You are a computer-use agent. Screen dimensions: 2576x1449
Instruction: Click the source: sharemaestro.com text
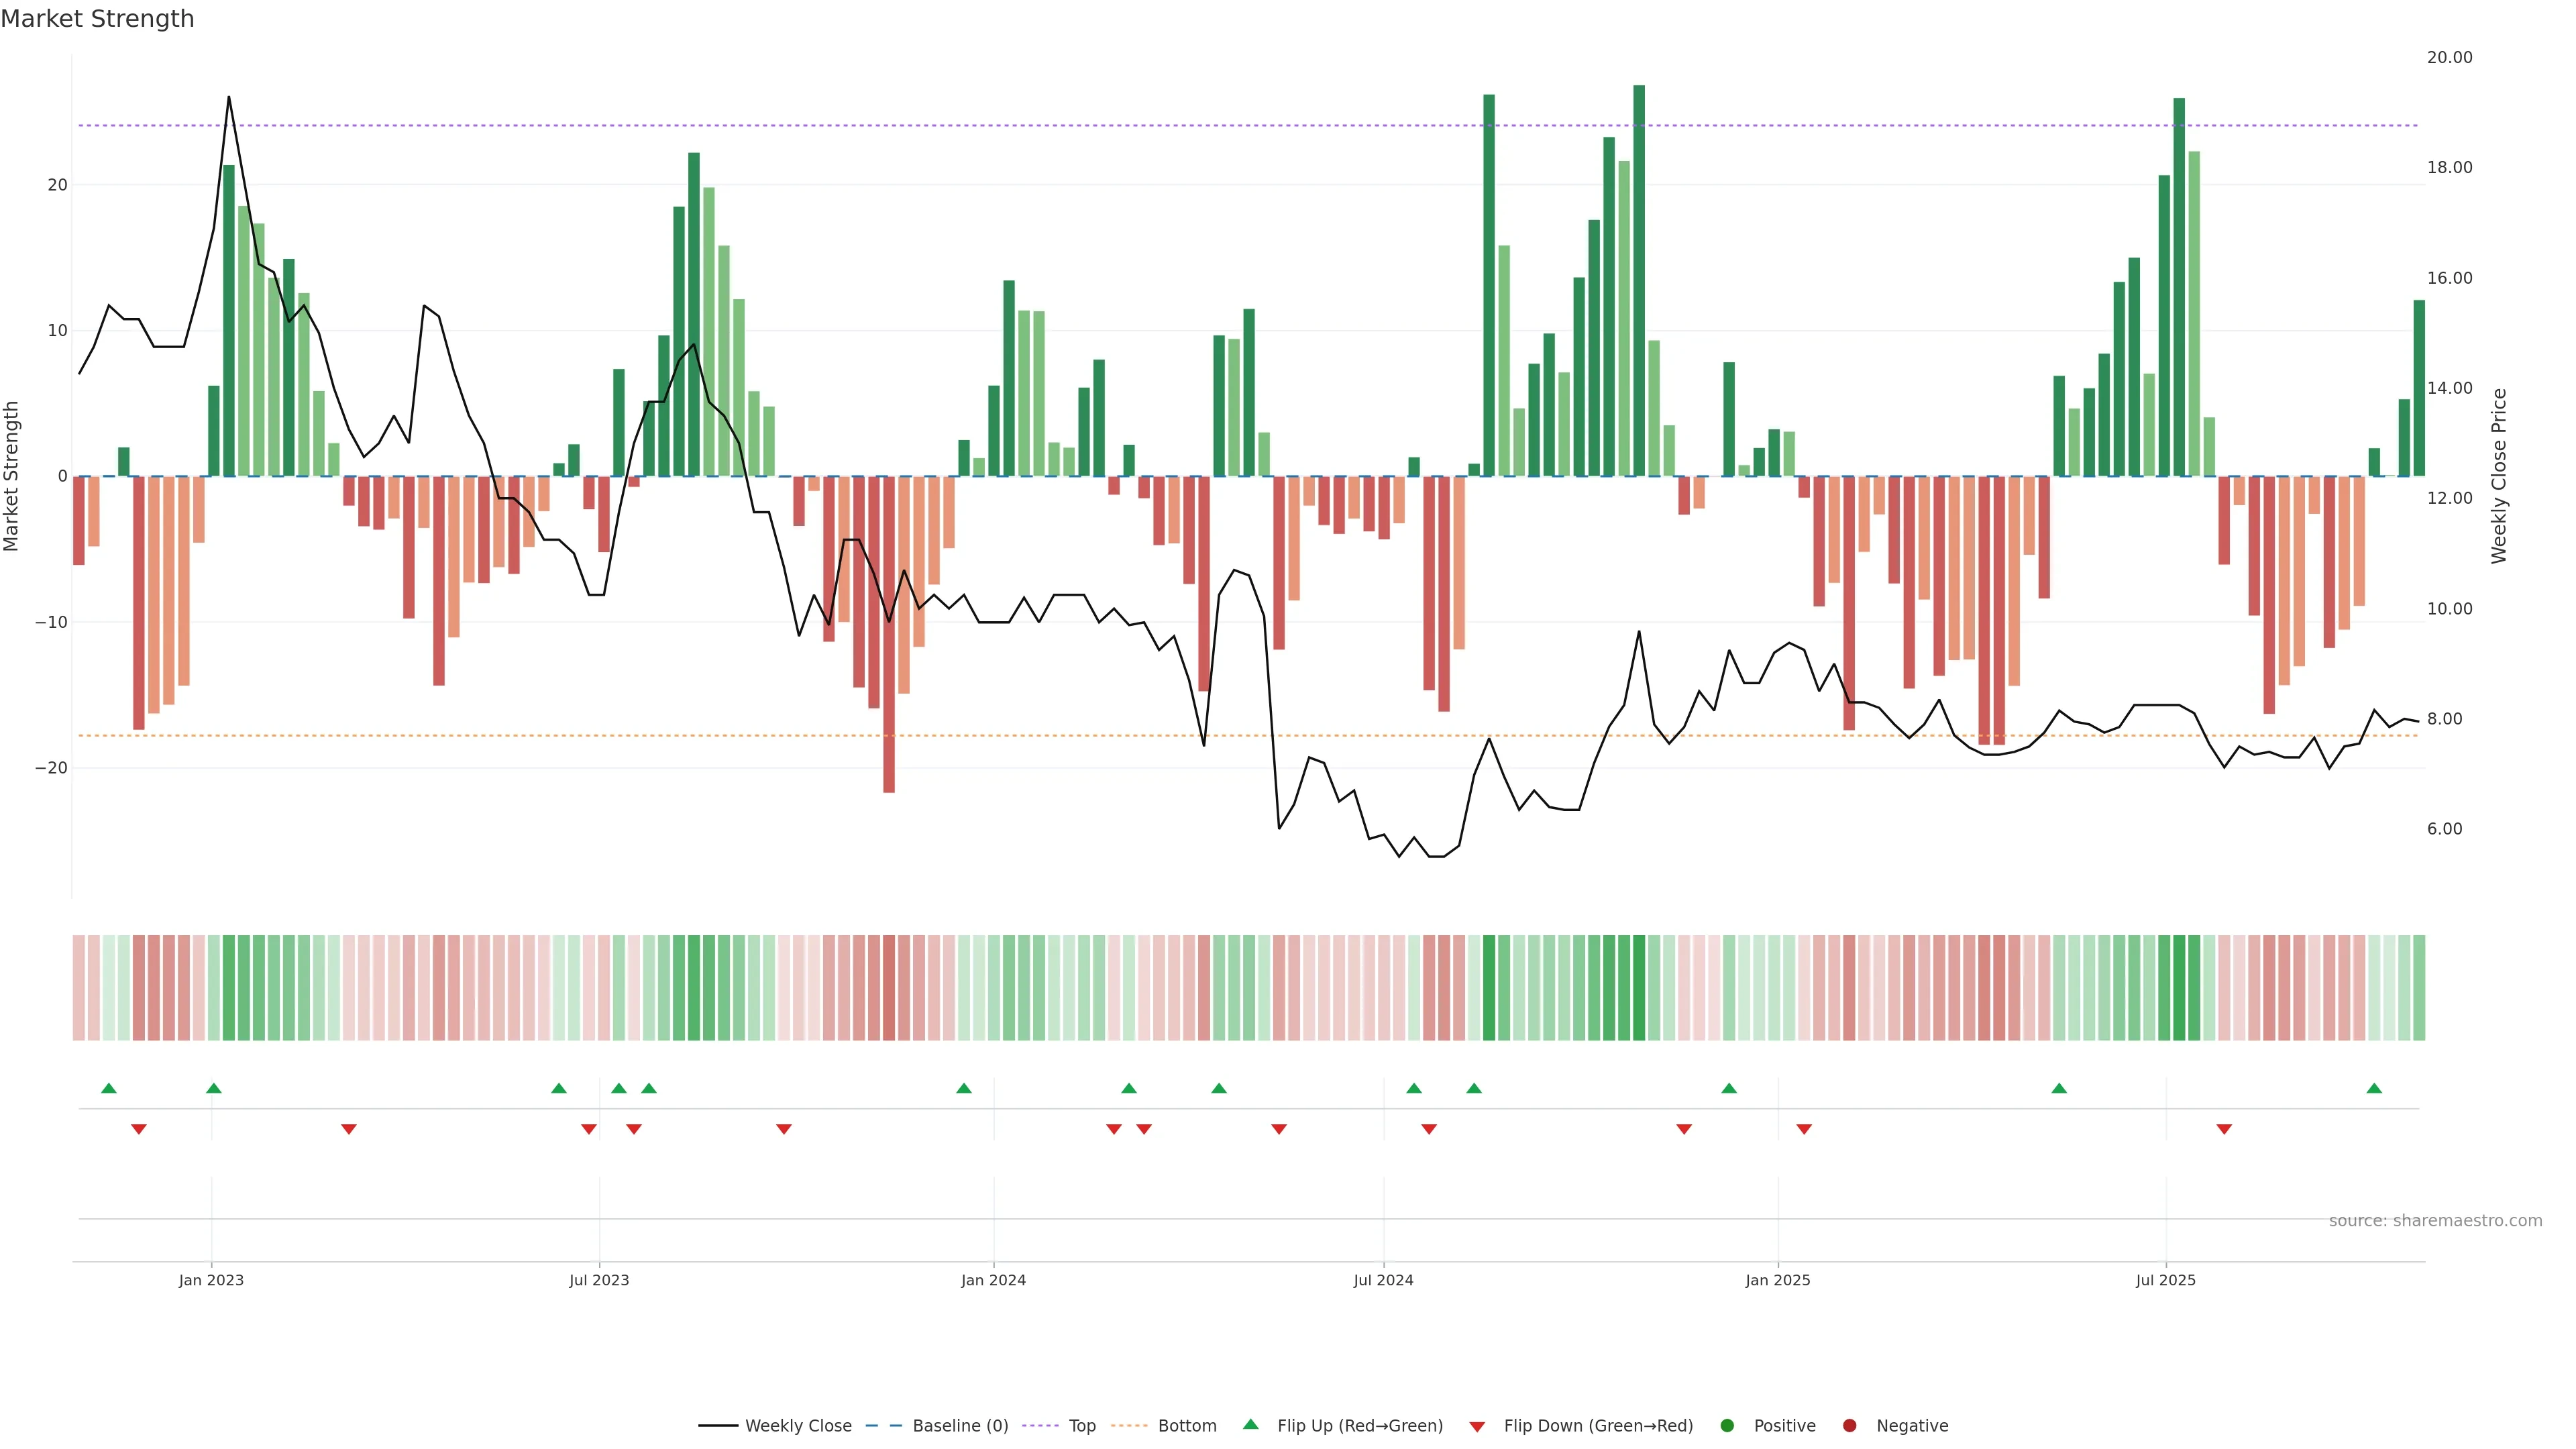tap(2435, 1220)
